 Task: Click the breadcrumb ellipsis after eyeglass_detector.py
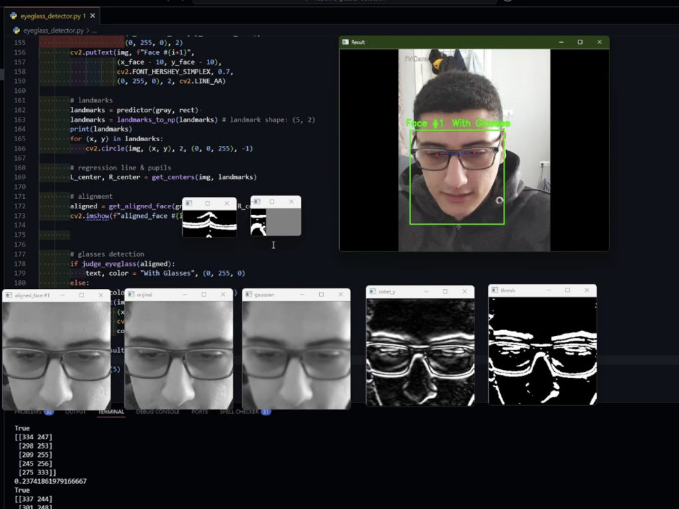(94, 31)
